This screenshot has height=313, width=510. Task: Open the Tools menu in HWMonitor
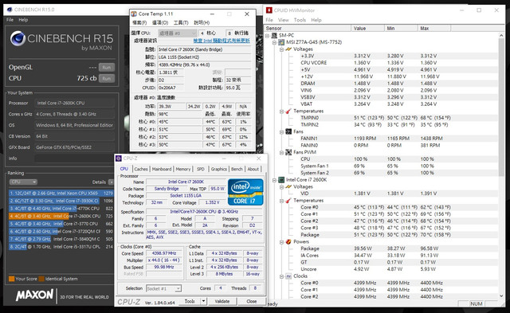(x=300, y=20)
